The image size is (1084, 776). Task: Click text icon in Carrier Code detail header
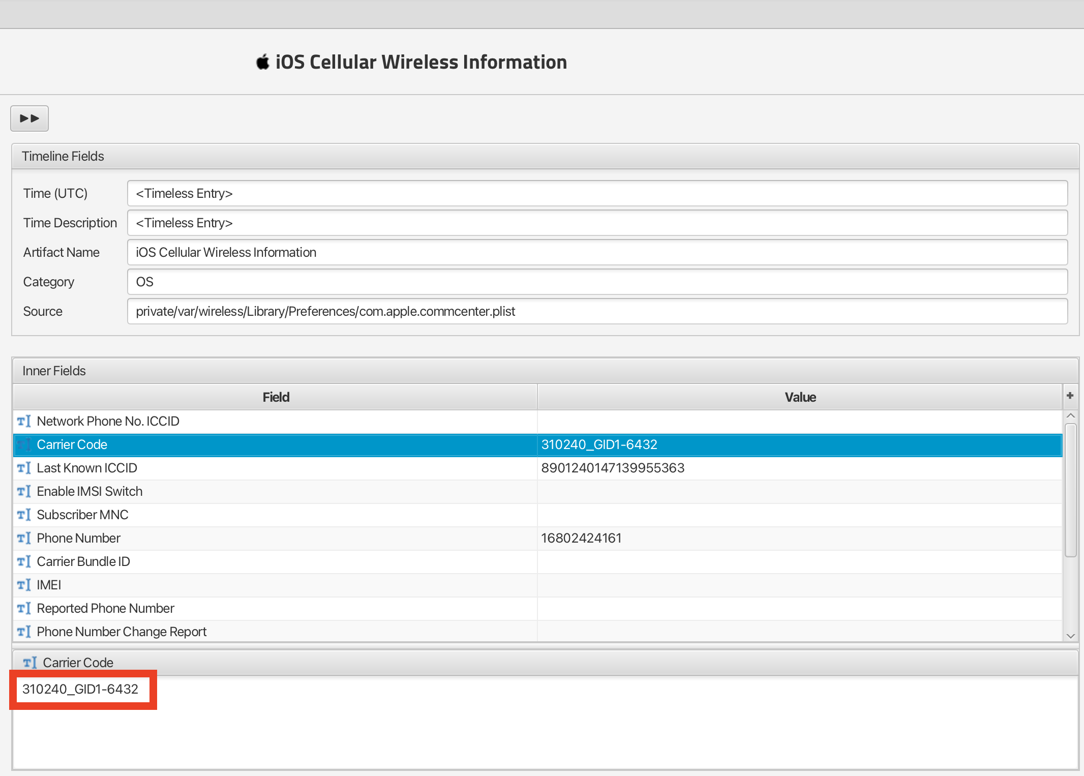pyautogui.click(x=30, y=663)
